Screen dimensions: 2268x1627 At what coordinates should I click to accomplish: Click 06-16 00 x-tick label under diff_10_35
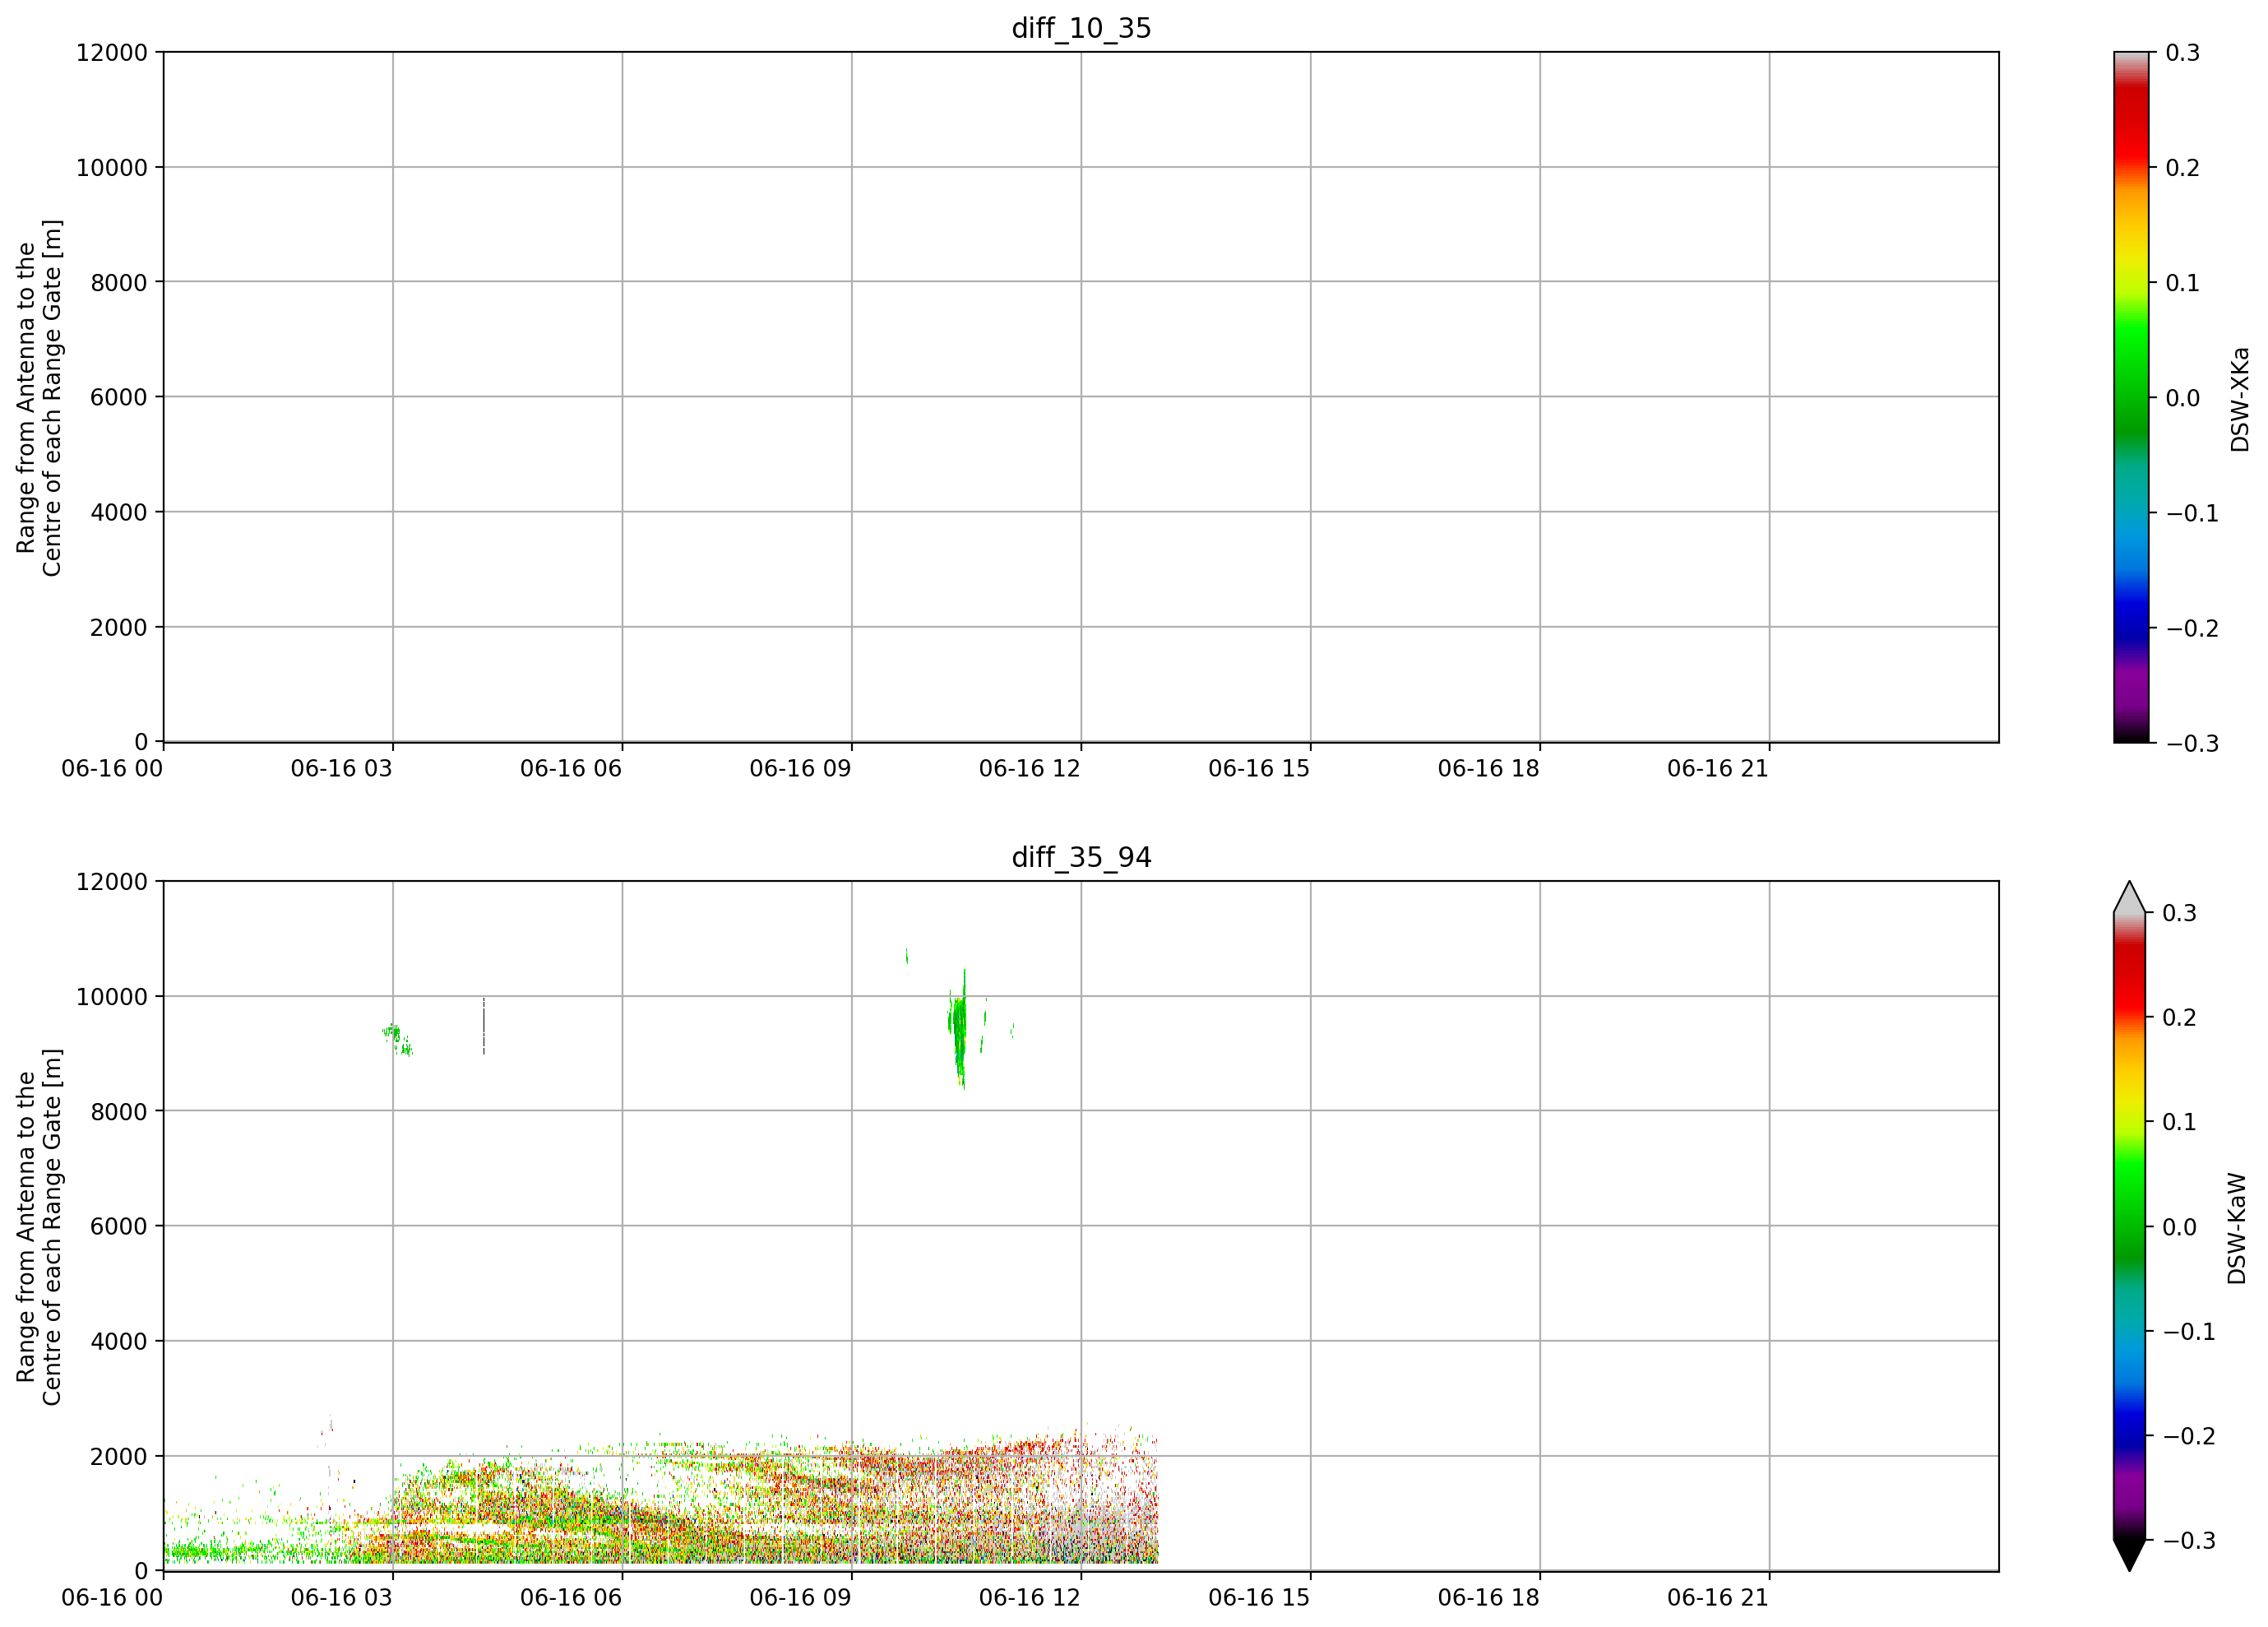112,768
